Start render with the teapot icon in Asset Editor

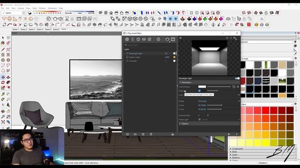(167, 39)
